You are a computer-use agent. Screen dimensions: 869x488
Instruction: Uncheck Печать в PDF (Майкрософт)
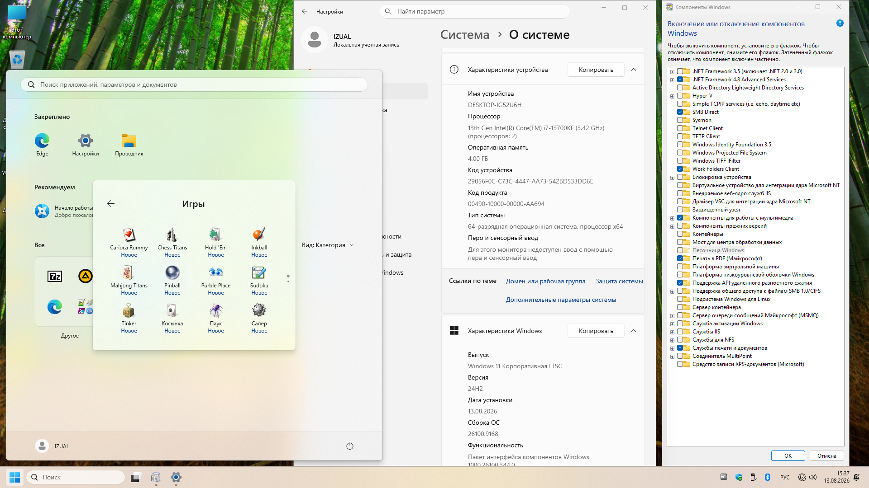pyautogui.click(x=680, y=258)
